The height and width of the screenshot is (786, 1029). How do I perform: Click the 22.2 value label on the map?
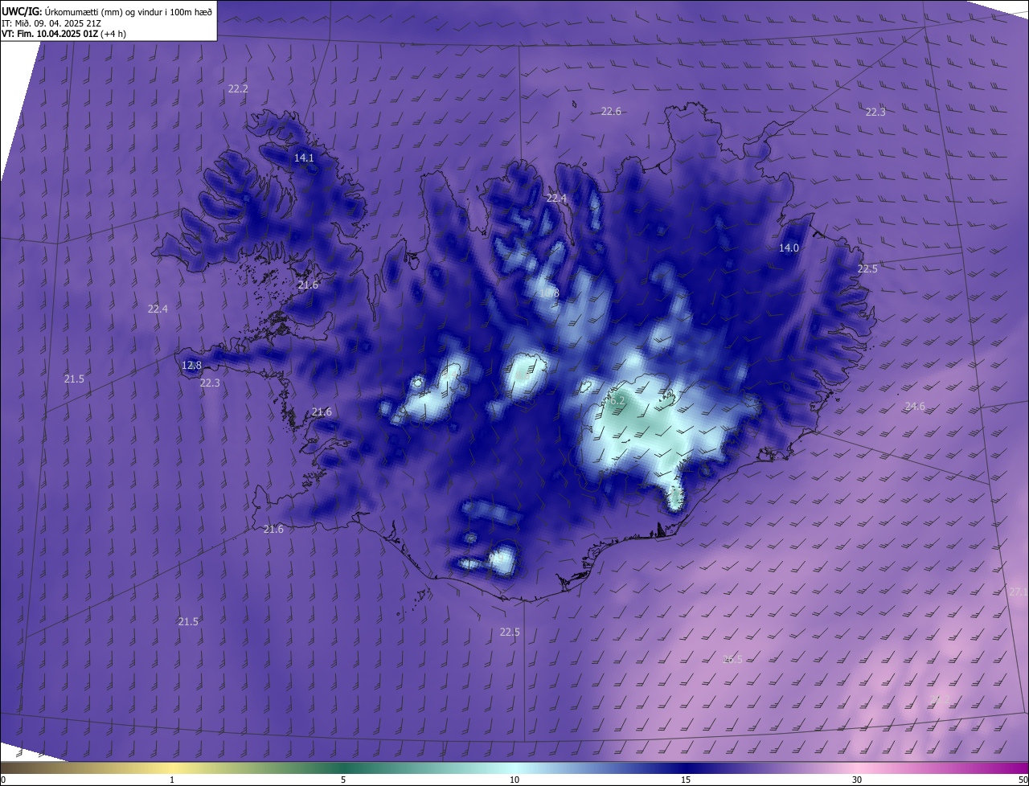coord(238,89)
